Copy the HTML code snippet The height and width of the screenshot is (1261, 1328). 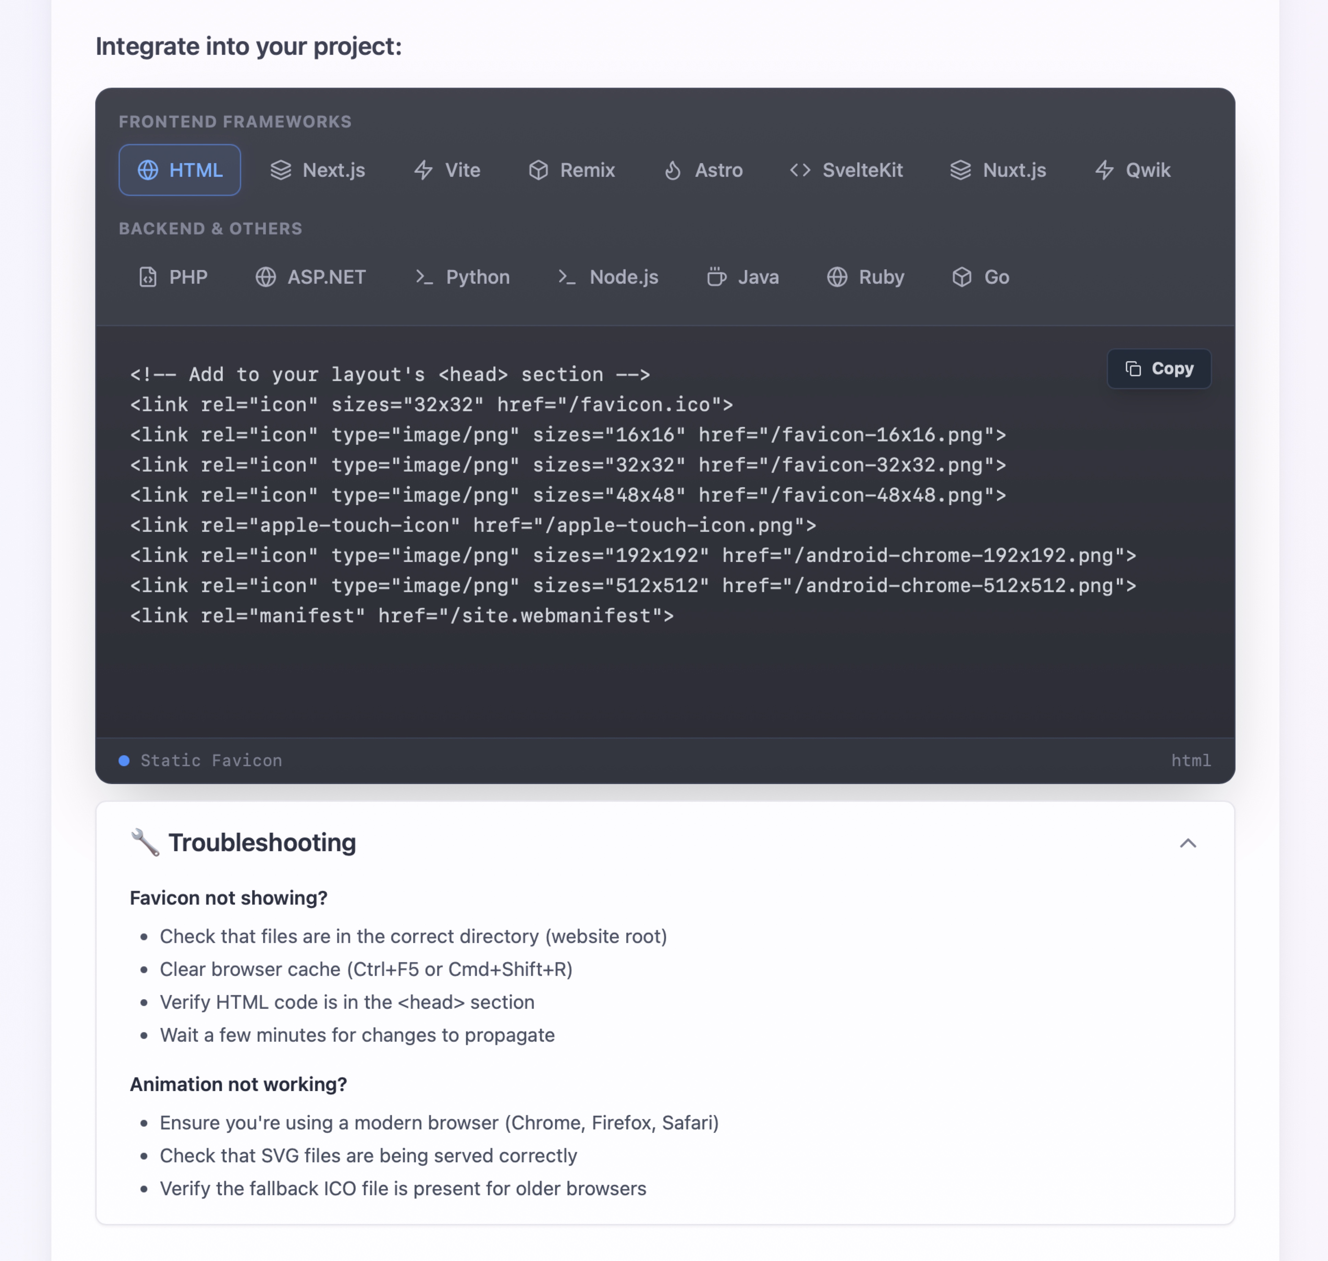click(1159, 368)
